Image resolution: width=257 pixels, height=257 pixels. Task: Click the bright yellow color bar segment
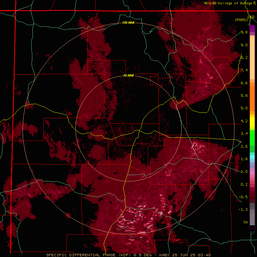coord(252,122)
